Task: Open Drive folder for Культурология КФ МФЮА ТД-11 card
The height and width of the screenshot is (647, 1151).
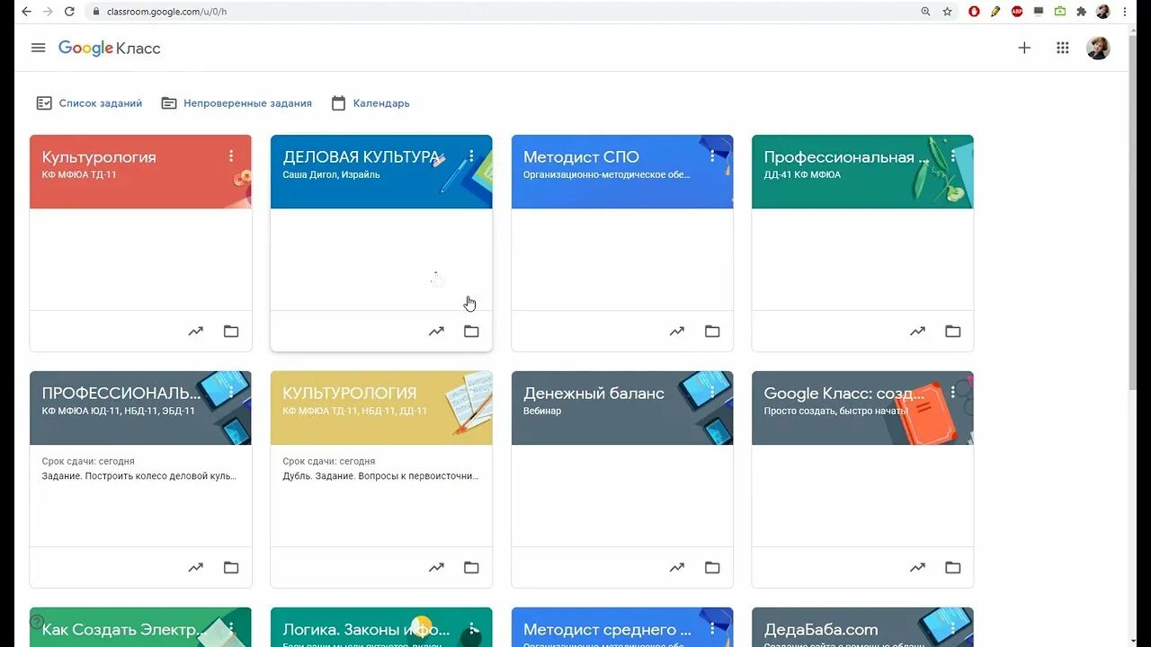Action: pyautogui.click(x=231, y=332)
